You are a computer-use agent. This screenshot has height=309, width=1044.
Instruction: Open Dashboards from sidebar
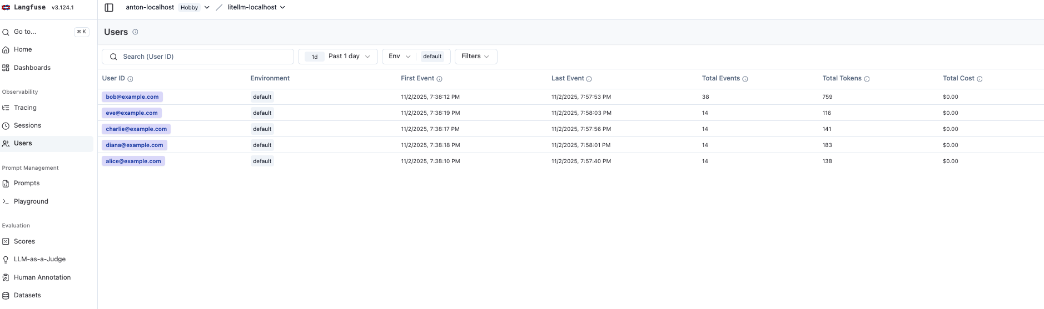coord(47,68)
